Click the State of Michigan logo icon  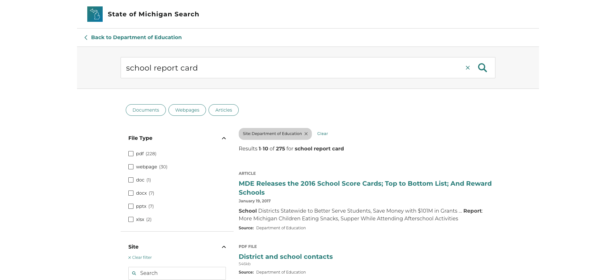95,14
